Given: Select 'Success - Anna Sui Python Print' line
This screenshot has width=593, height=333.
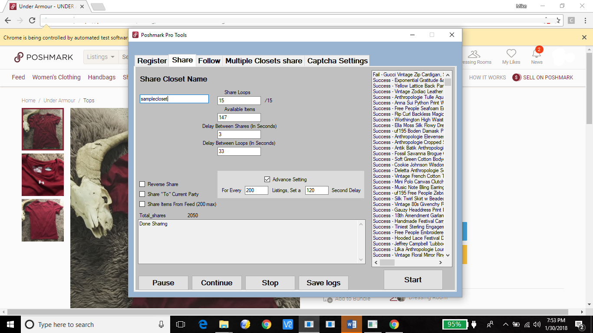Looking at the screenshot, I should click(408, 103).
